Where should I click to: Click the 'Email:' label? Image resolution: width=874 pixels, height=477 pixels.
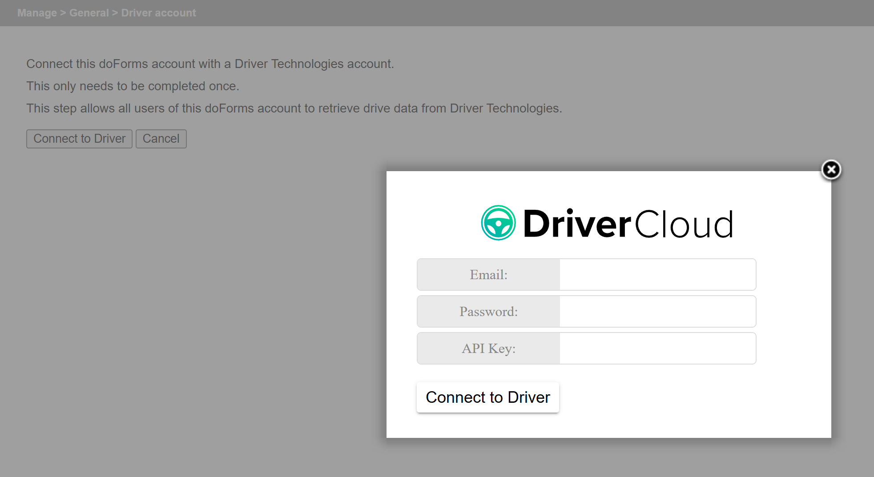click(x=488, y=275)
